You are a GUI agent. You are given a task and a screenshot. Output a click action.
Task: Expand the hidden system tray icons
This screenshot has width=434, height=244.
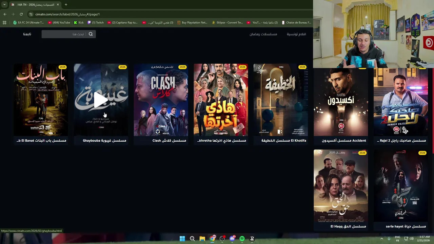coord(382,239)
